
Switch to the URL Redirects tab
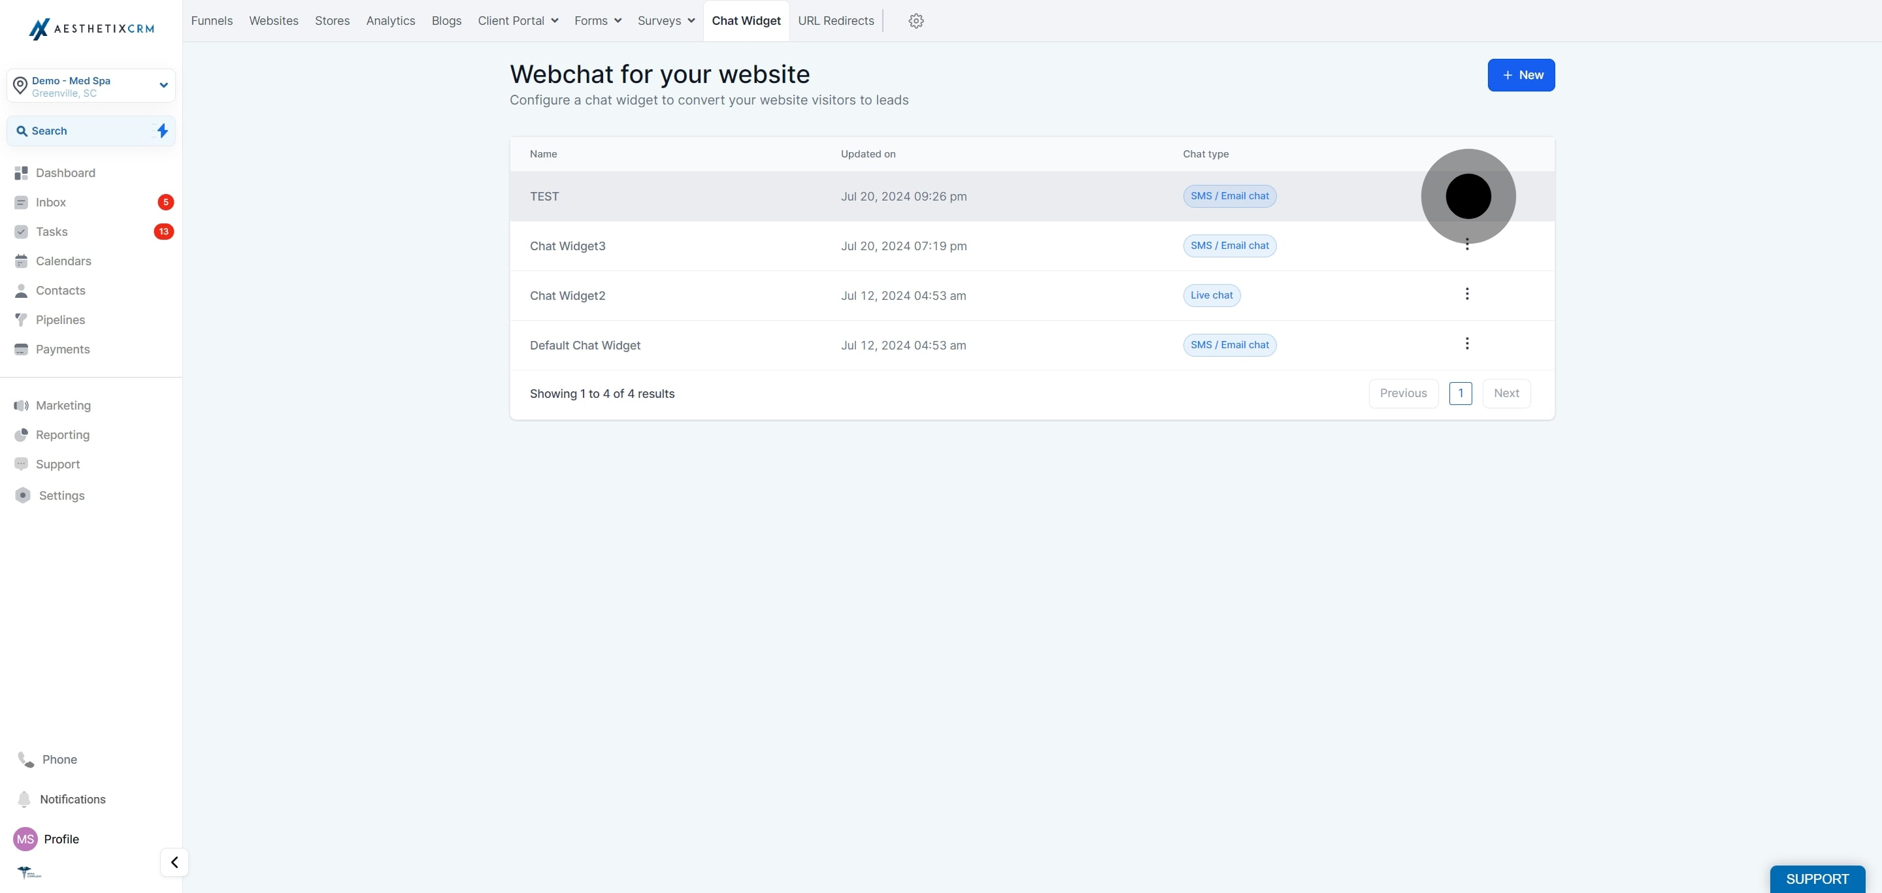[x=836, y=21]
